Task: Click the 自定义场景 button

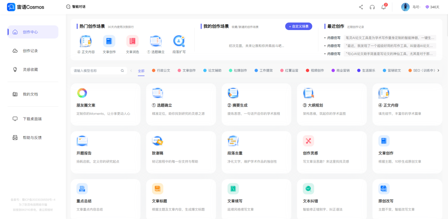Action: click(299, 26)
